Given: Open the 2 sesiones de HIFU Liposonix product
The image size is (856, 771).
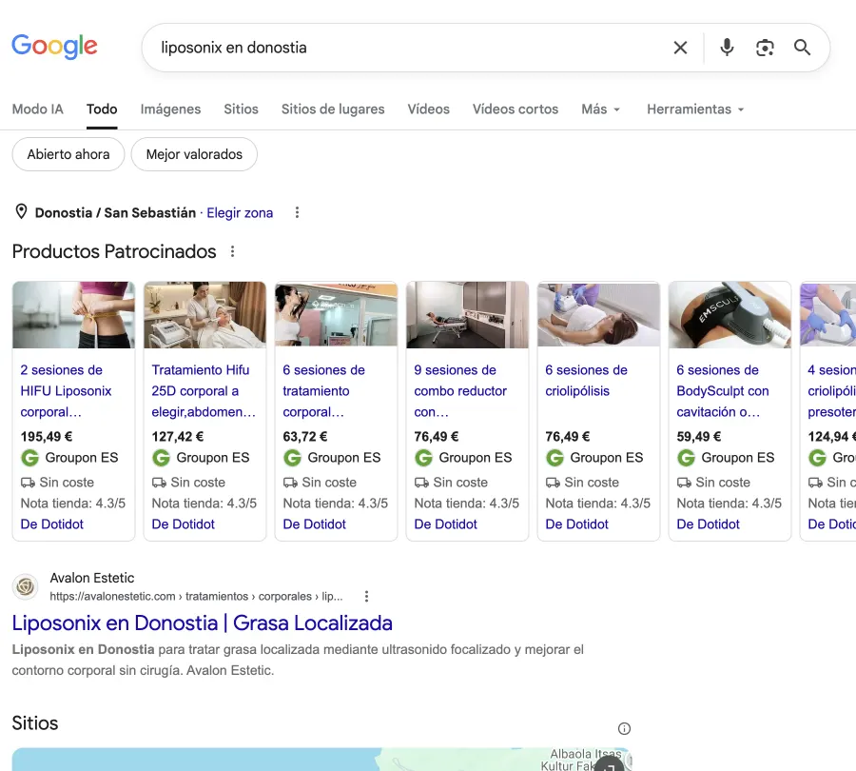Looking at the screenshot, I should [66, 390].
